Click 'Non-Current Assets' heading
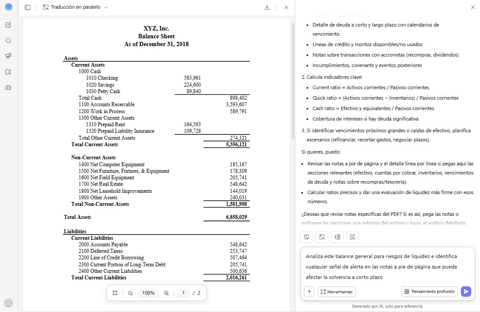 93,158
